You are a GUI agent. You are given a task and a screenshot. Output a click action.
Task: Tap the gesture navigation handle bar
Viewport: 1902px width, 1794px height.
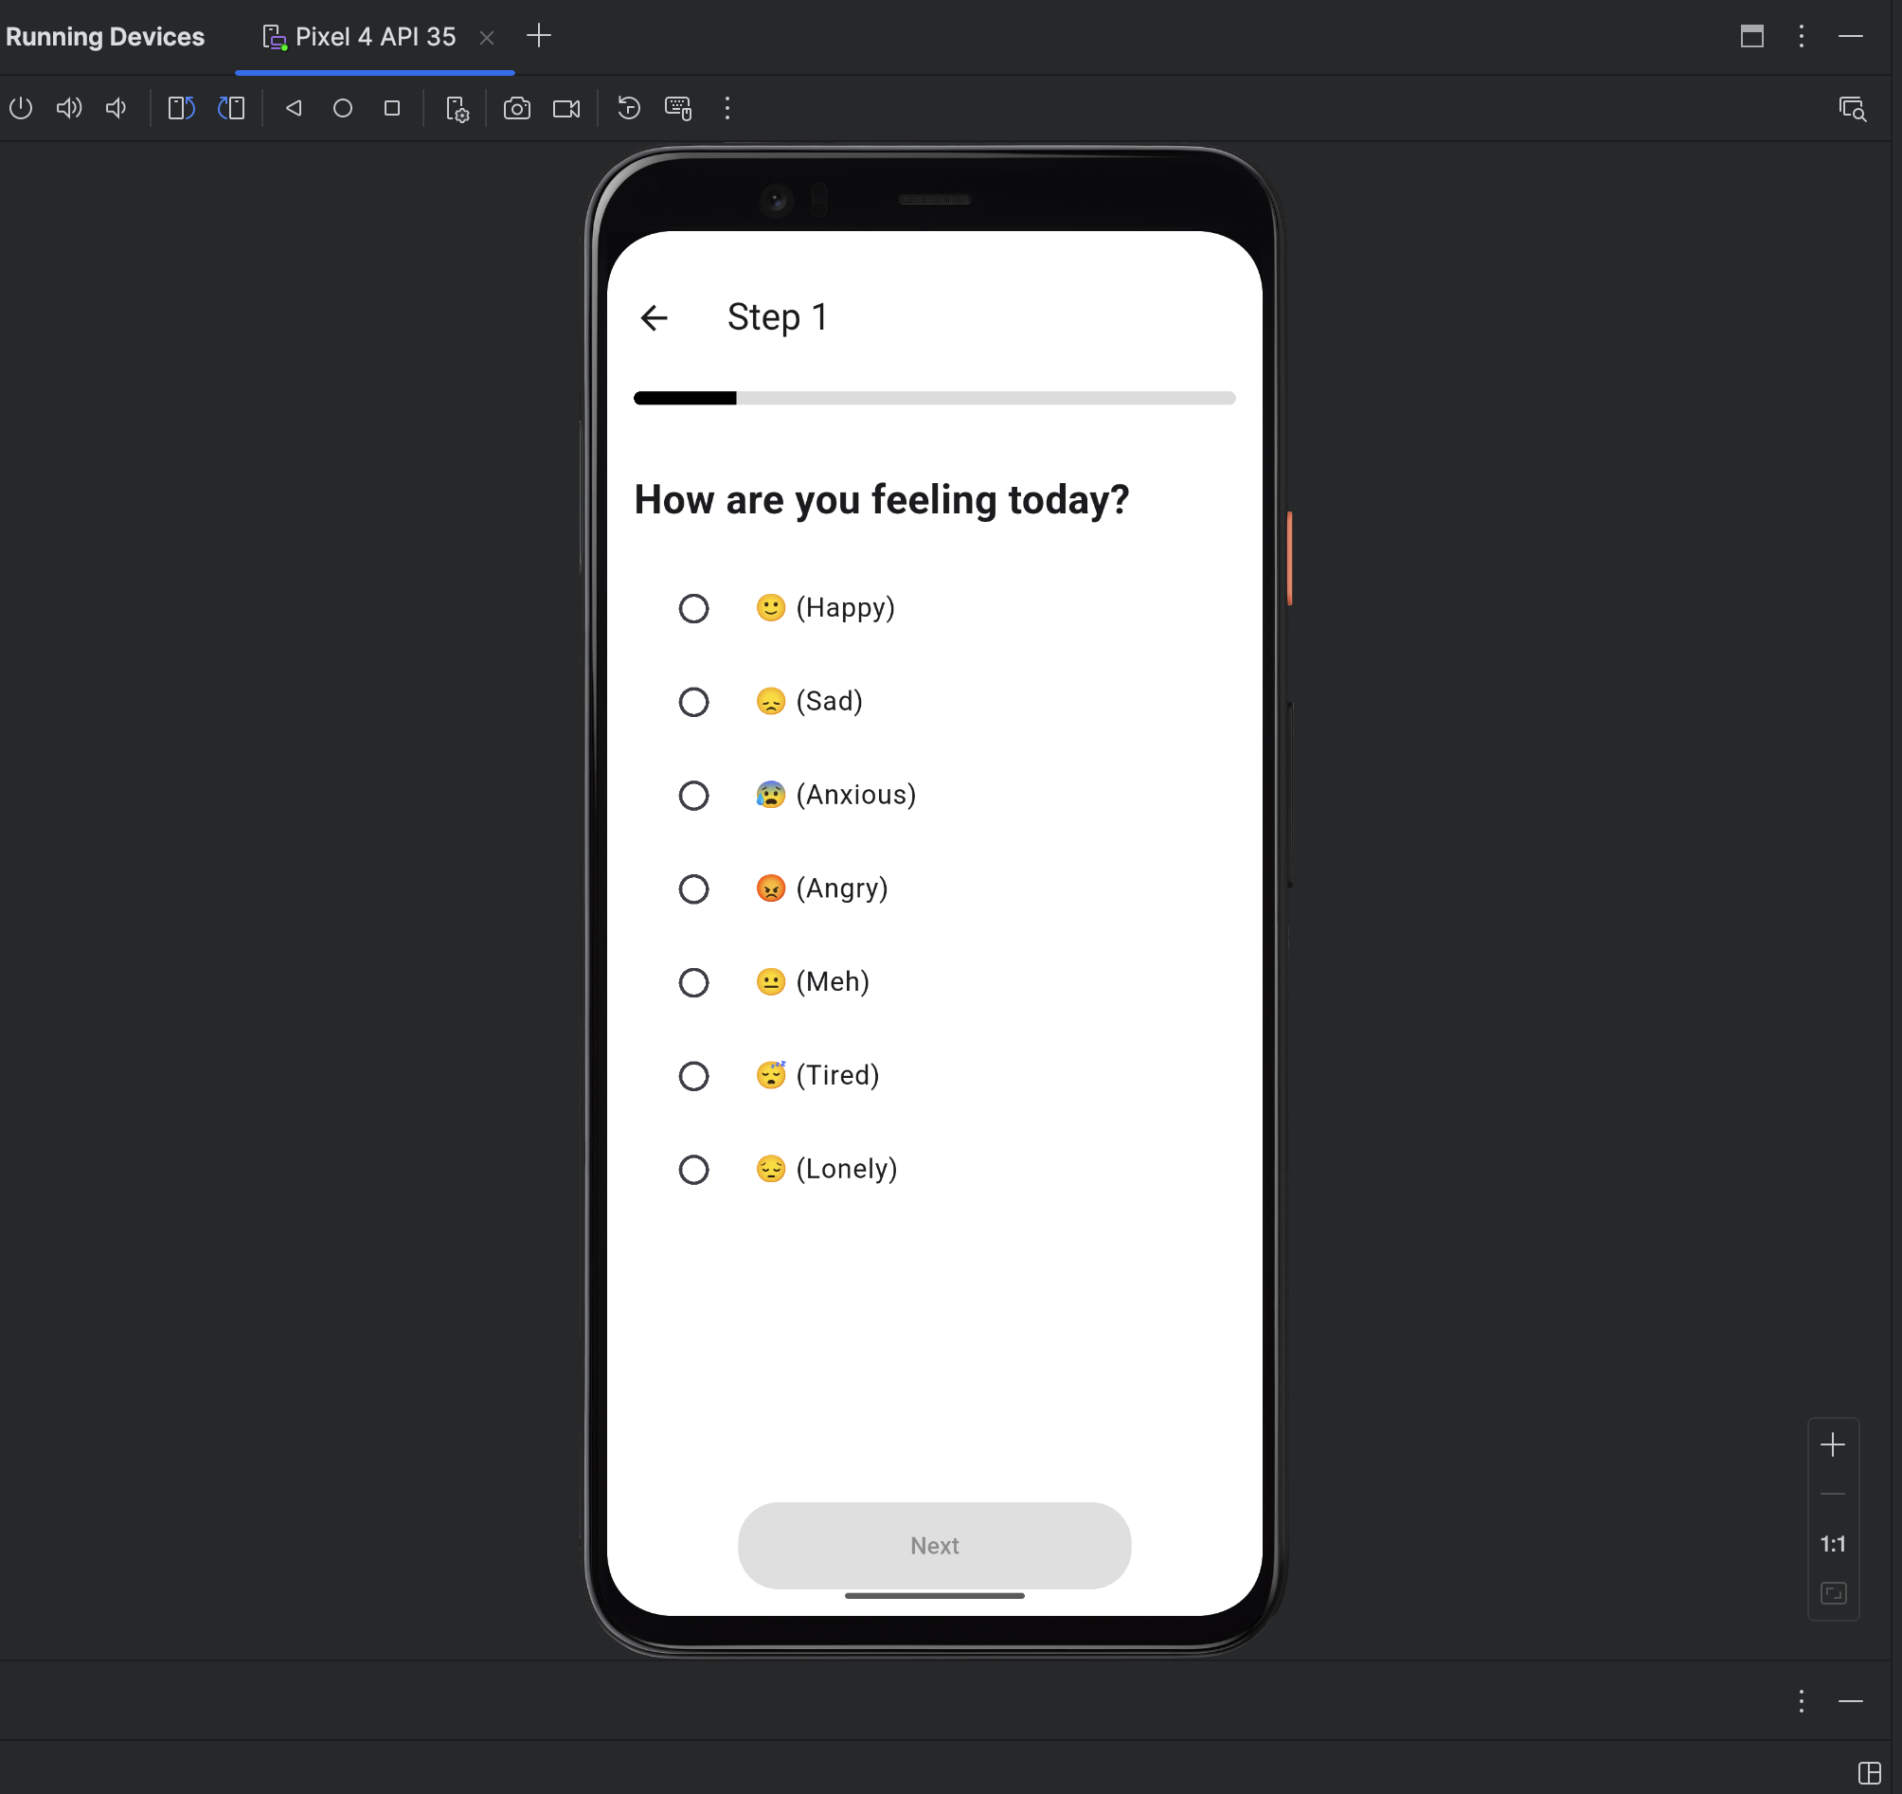point(935,1595)
